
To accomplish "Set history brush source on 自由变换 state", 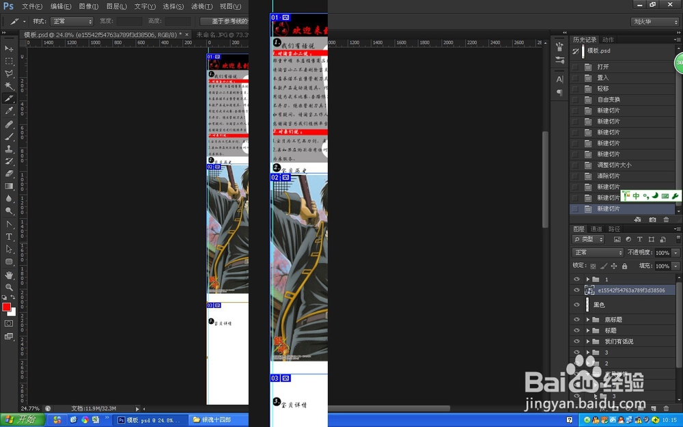I will click(x=575, y=99).
